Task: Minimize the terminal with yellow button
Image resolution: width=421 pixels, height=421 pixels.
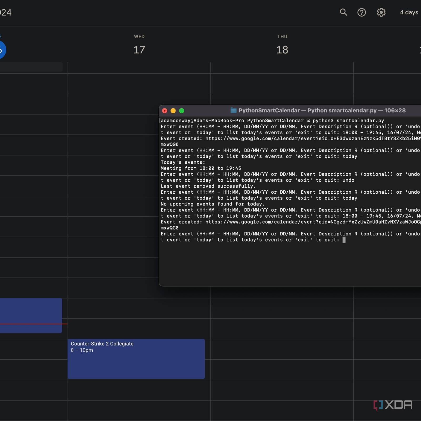Action: [x=173, y=111]
